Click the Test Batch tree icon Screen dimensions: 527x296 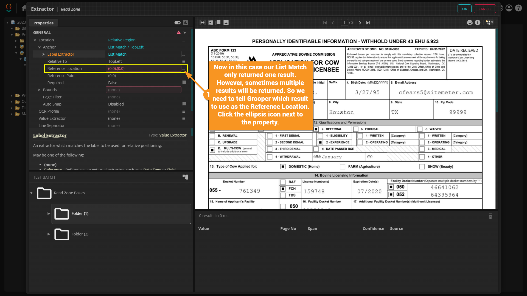[x=186, y=177]
